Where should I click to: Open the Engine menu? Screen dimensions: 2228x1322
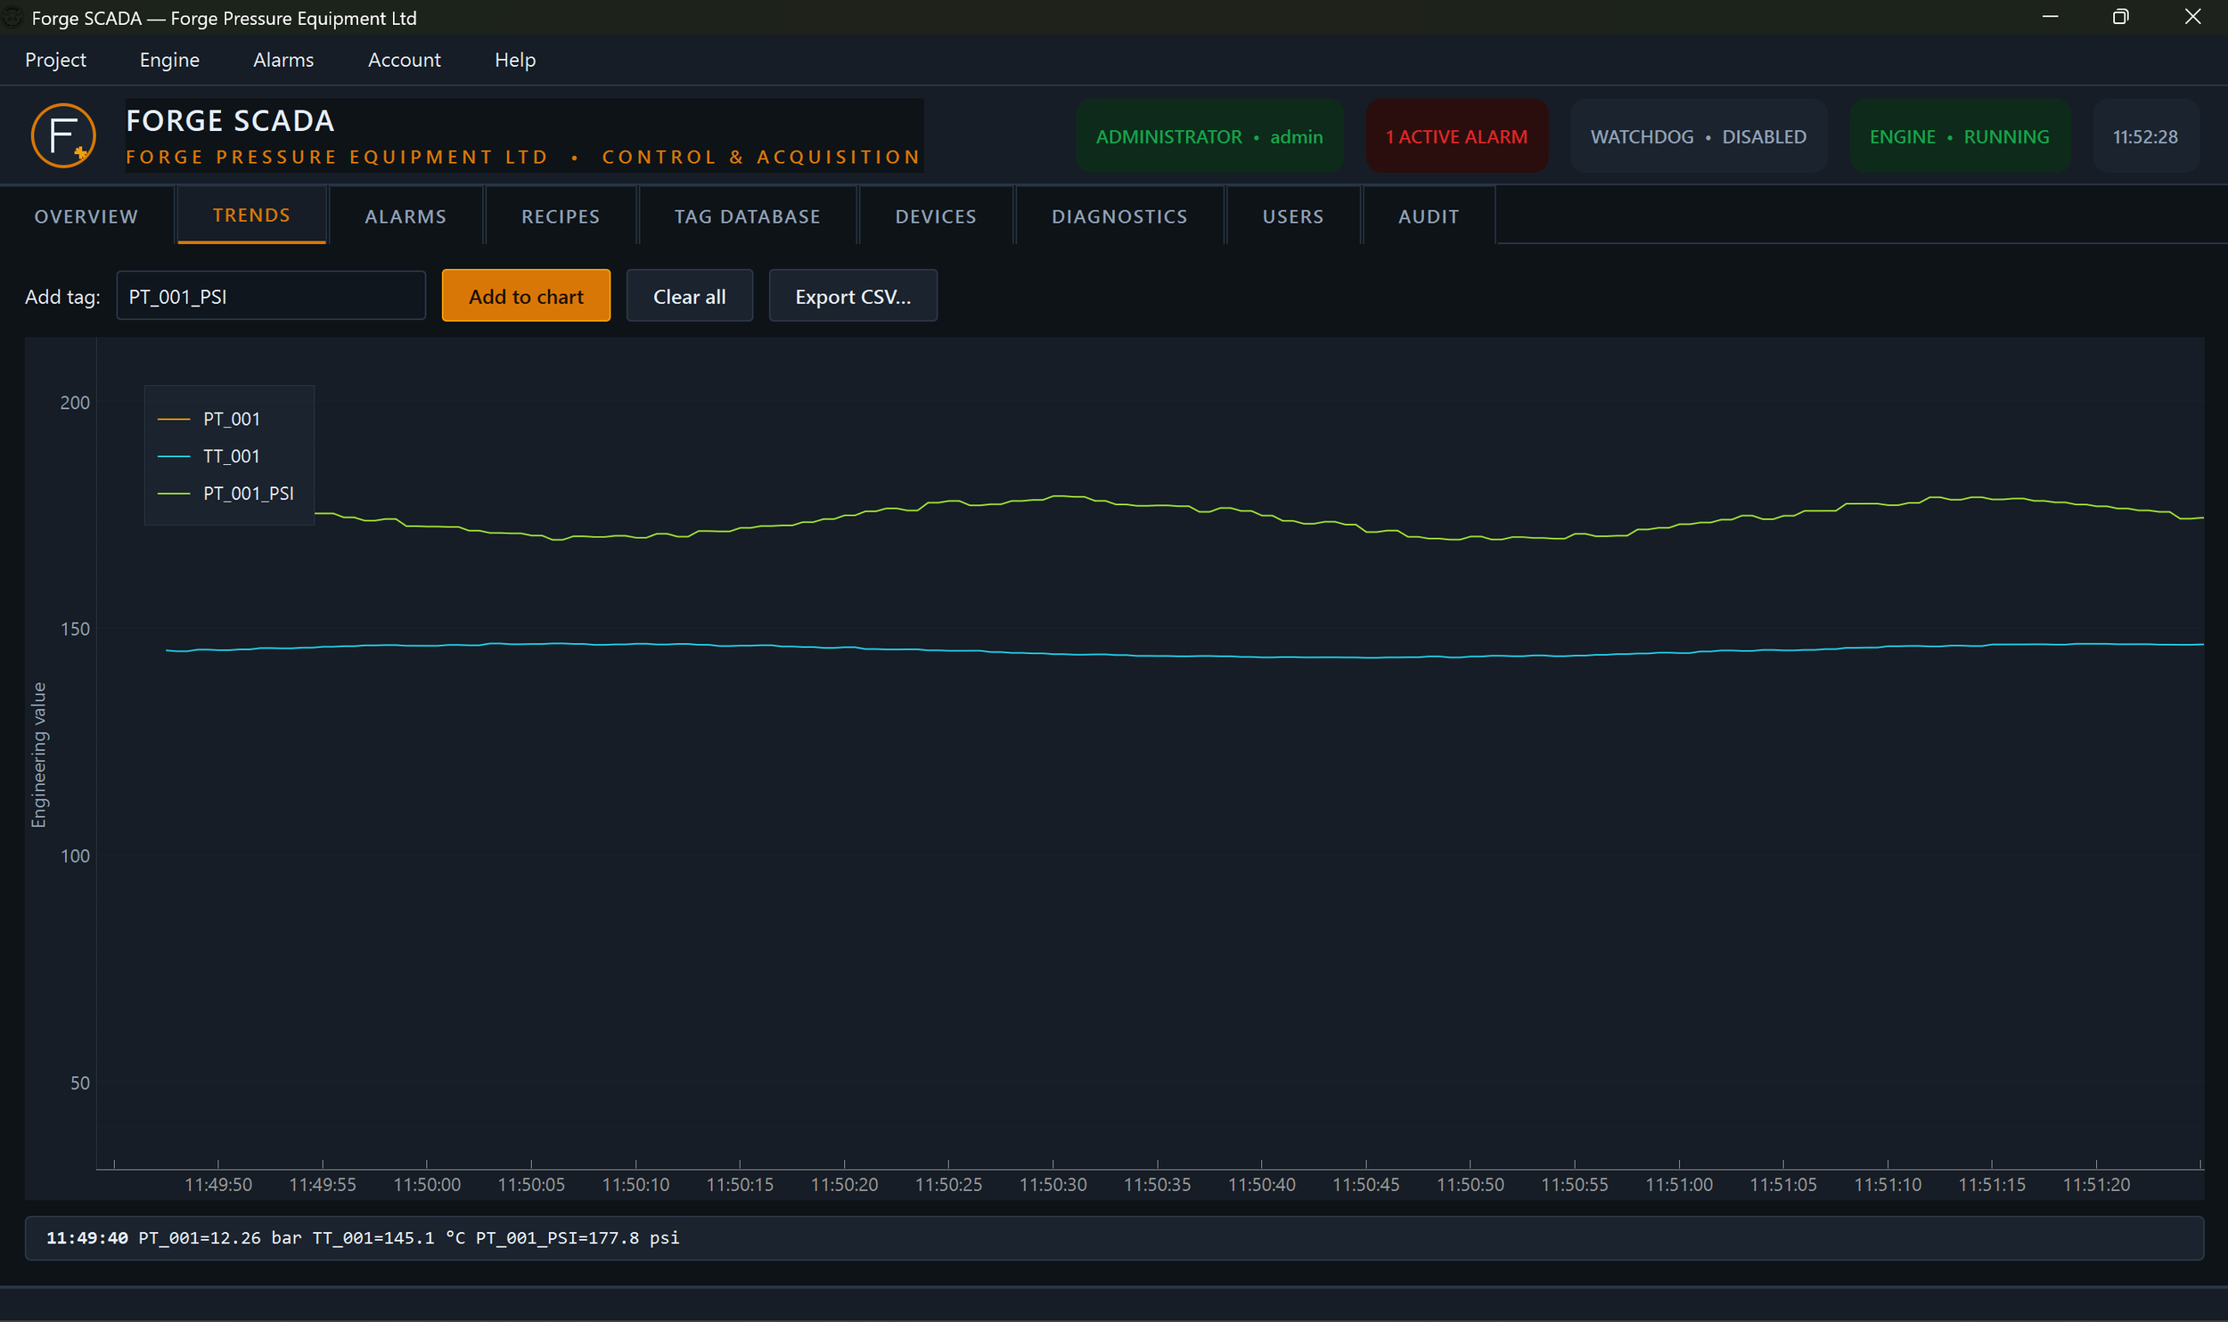click(169, 60)
